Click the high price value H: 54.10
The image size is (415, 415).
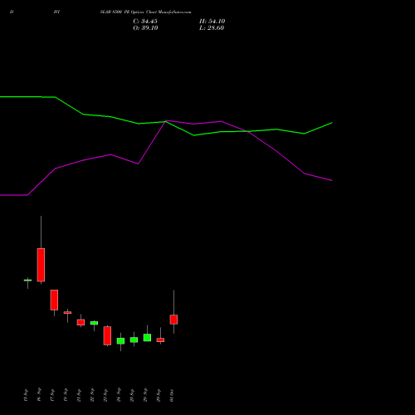click(212, 22)
